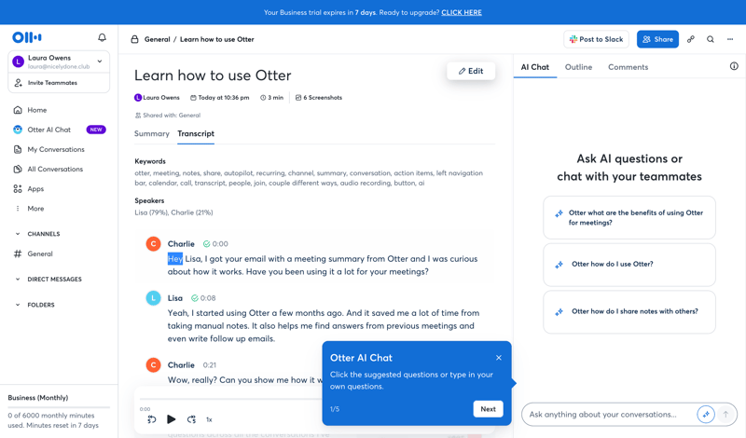Click General breadcrumb link

[157, 39]
